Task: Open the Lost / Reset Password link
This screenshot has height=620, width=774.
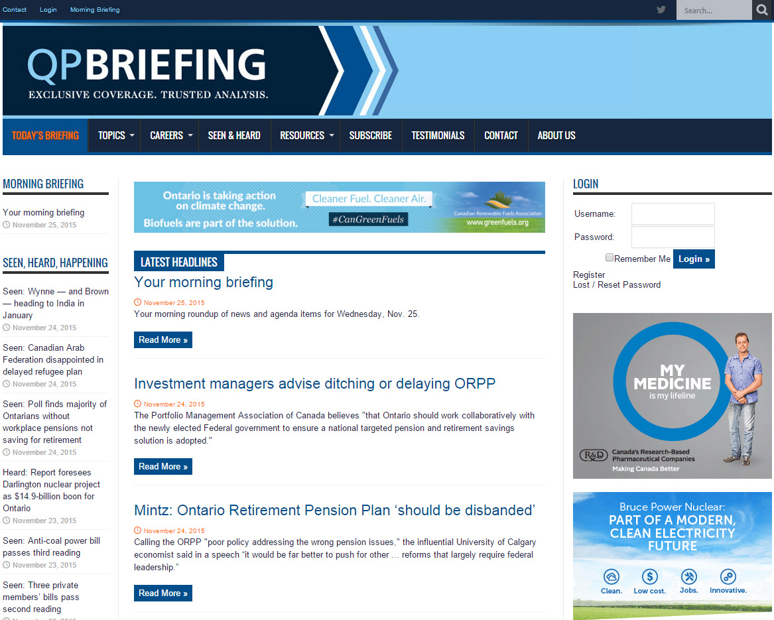Action: pyautogui.click(x=616, y=285)
